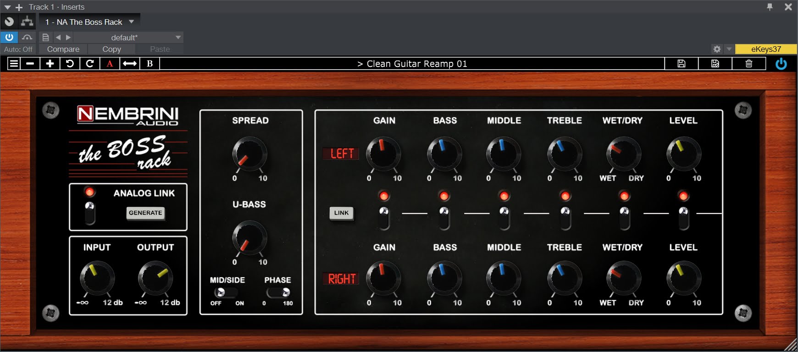798x352 pixels.
Task: Click the Right channel Middle knob
Action: pos(504,278)
